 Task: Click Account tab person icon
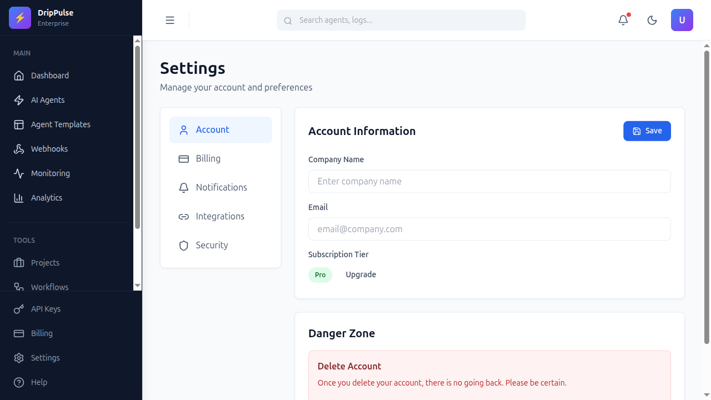[184, 130]
